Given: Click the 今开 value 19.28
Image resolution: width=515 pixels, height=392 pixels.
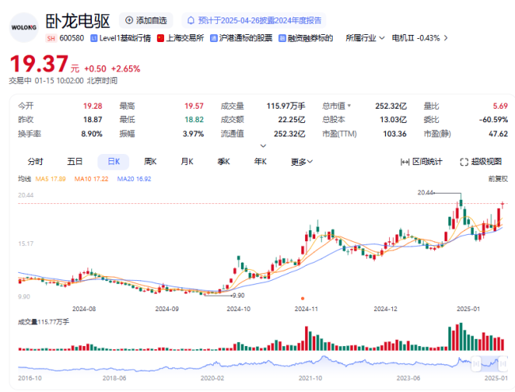Looking at the screenshot, I should (x=93, y=106).
